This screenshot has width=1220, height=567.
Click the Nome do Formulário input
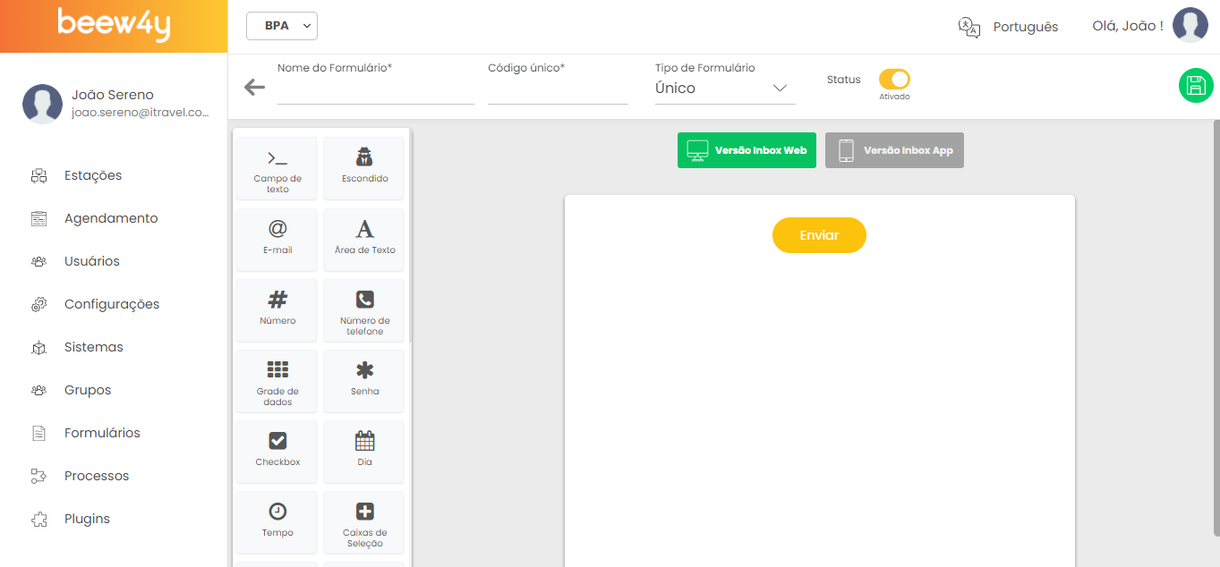(x=376, y=90)
